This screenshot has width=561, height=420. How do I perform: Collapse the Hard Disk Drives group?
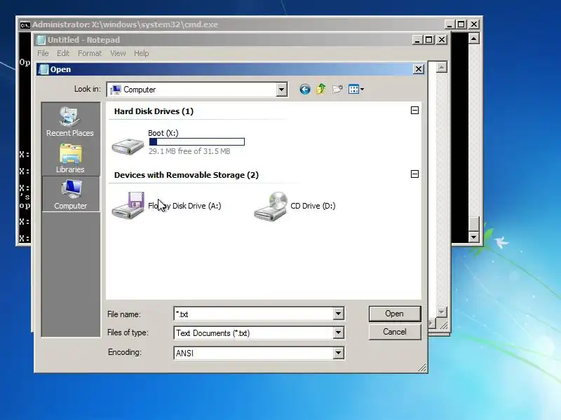414,111
